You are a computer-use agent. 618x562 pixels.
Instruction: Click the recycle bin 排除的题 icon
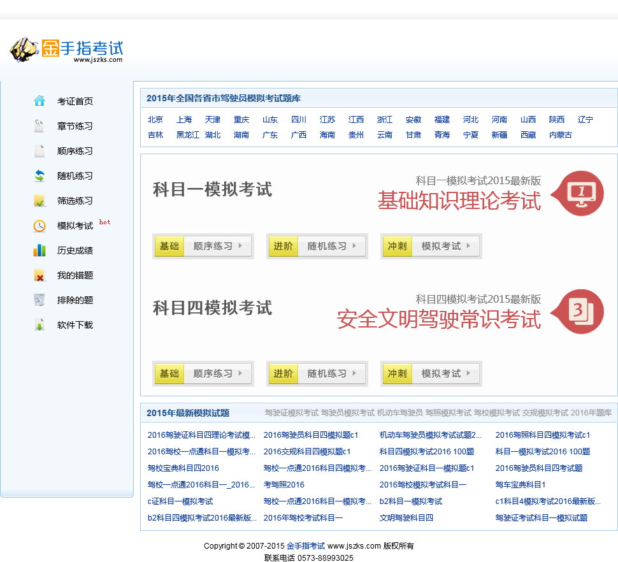pos(40,300)
